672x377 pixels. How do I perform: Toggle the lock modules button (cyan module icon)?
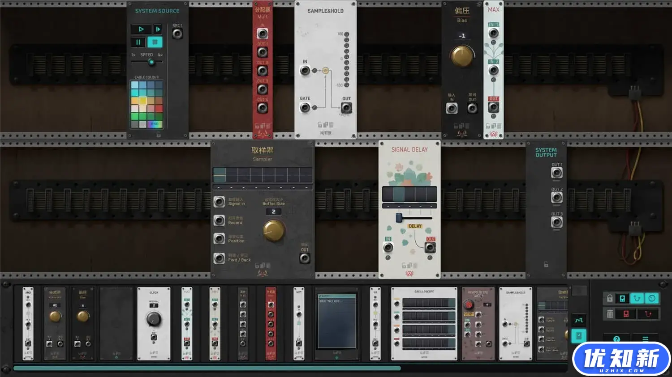(x=622, y=298)
